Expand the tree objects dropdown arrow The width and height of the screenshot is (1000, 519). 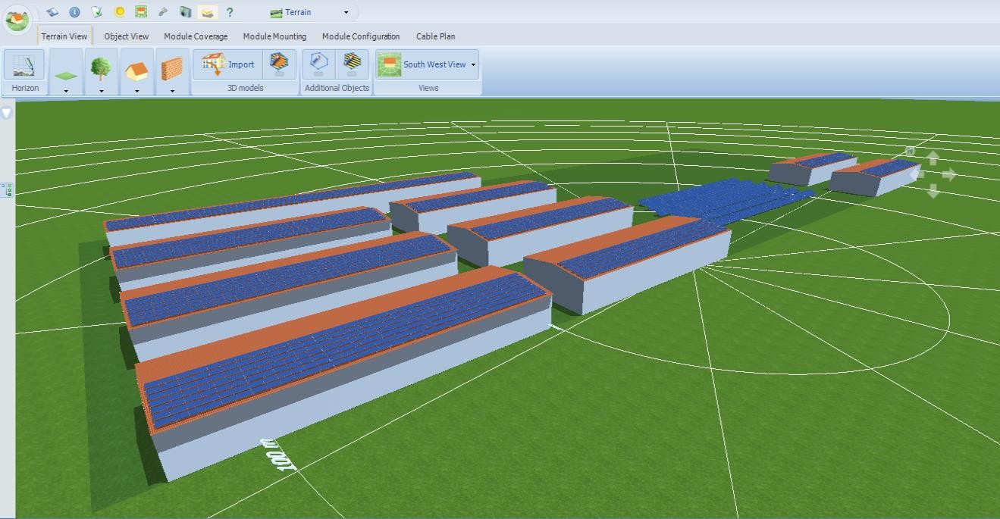pyautogui.click(x=102, y=91)
